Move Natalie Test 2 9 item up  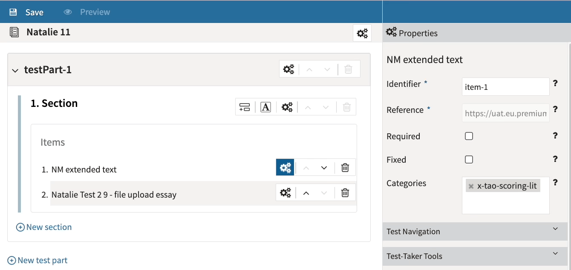306,193
